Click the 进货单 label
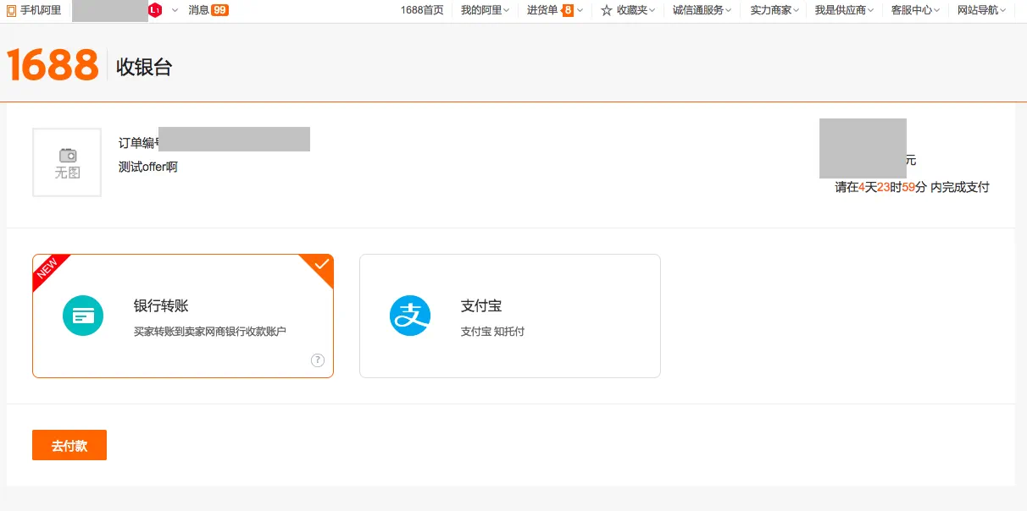 (542, 10)
